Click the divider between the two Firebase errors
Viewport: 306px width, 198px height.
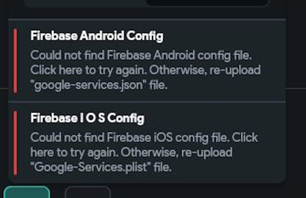147,102
